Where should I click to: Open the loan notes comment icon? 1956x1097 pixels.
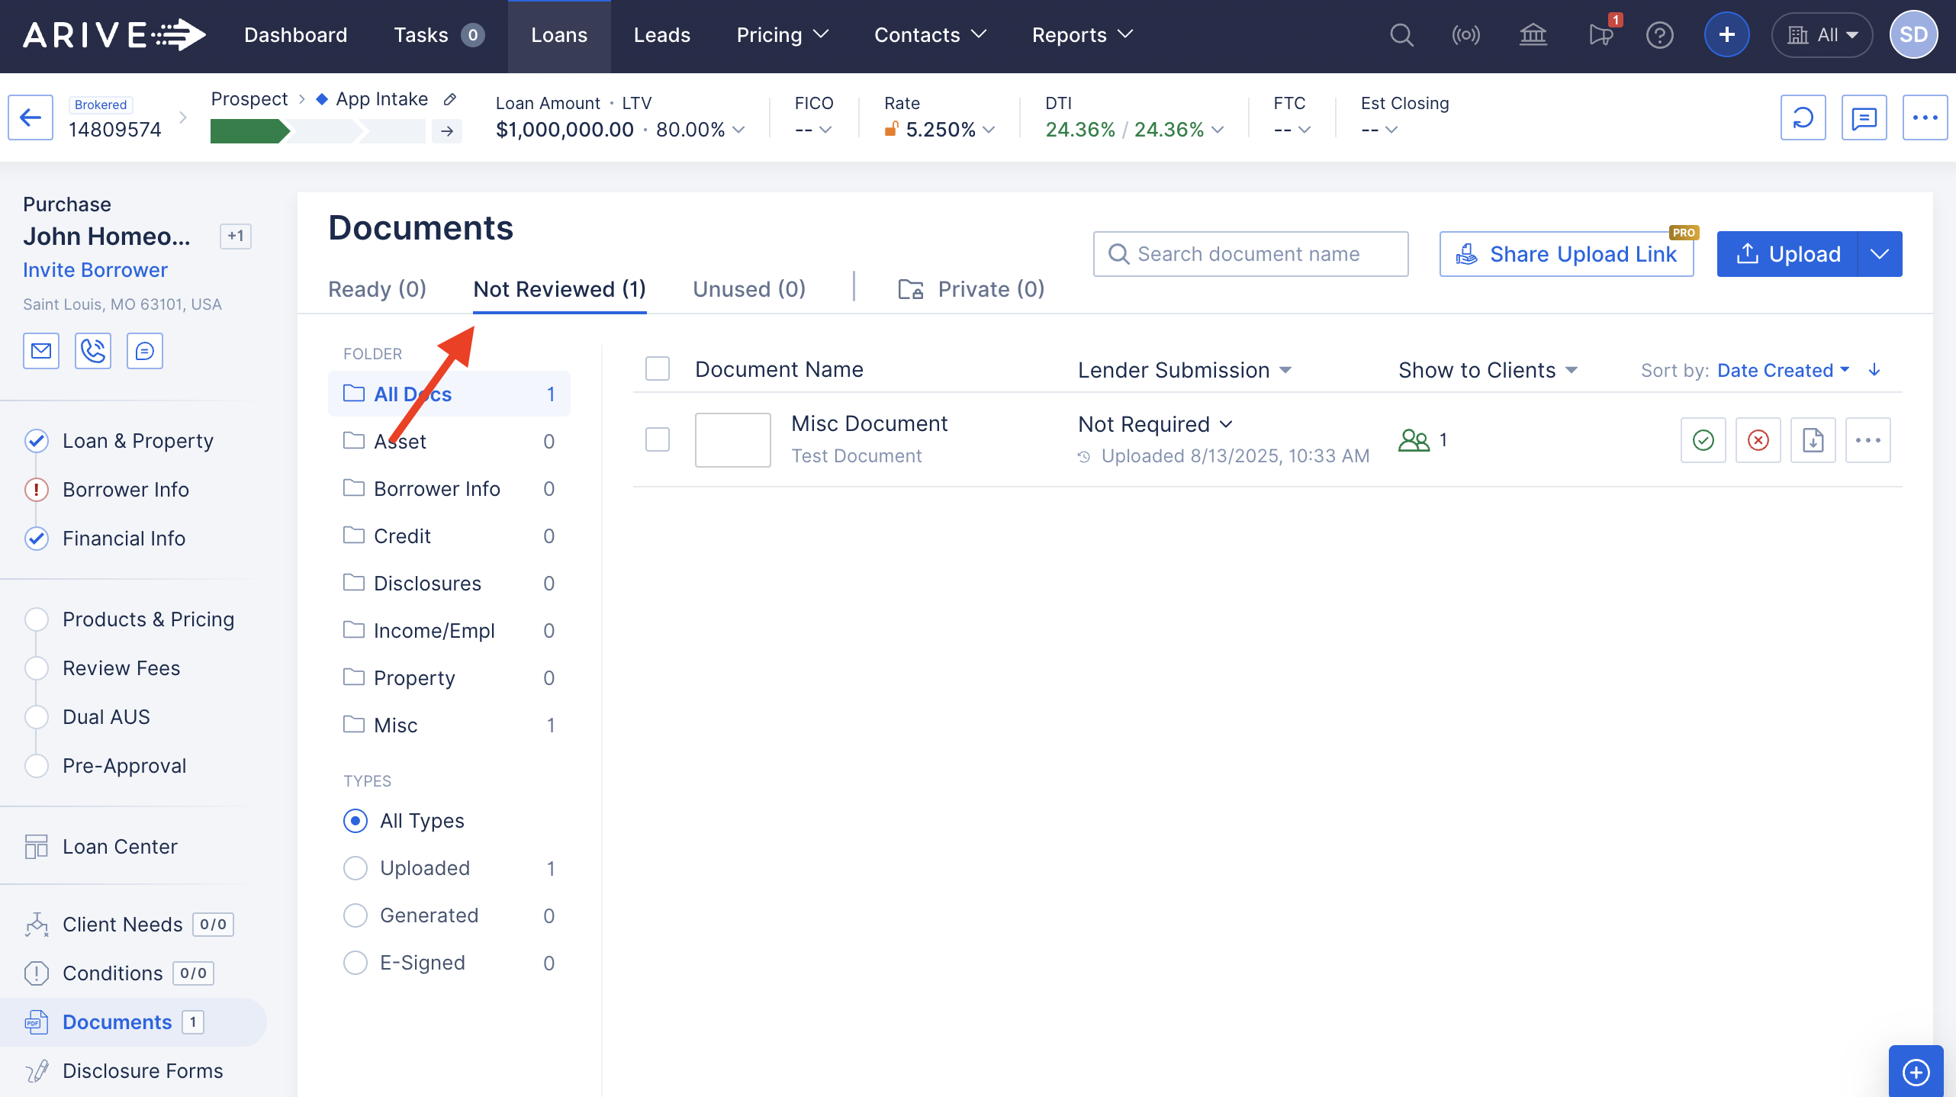[1864, 117]
